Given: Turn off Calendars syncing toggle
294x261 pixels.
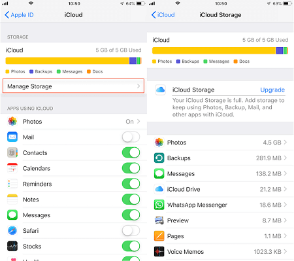Looking at the screenshot, I should click(131, 168).
